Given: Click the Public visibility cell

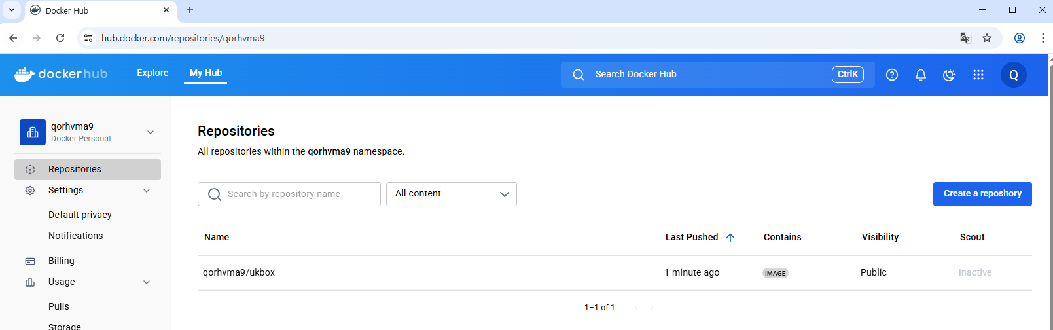Looking at the screenshot, I should 874,272.
